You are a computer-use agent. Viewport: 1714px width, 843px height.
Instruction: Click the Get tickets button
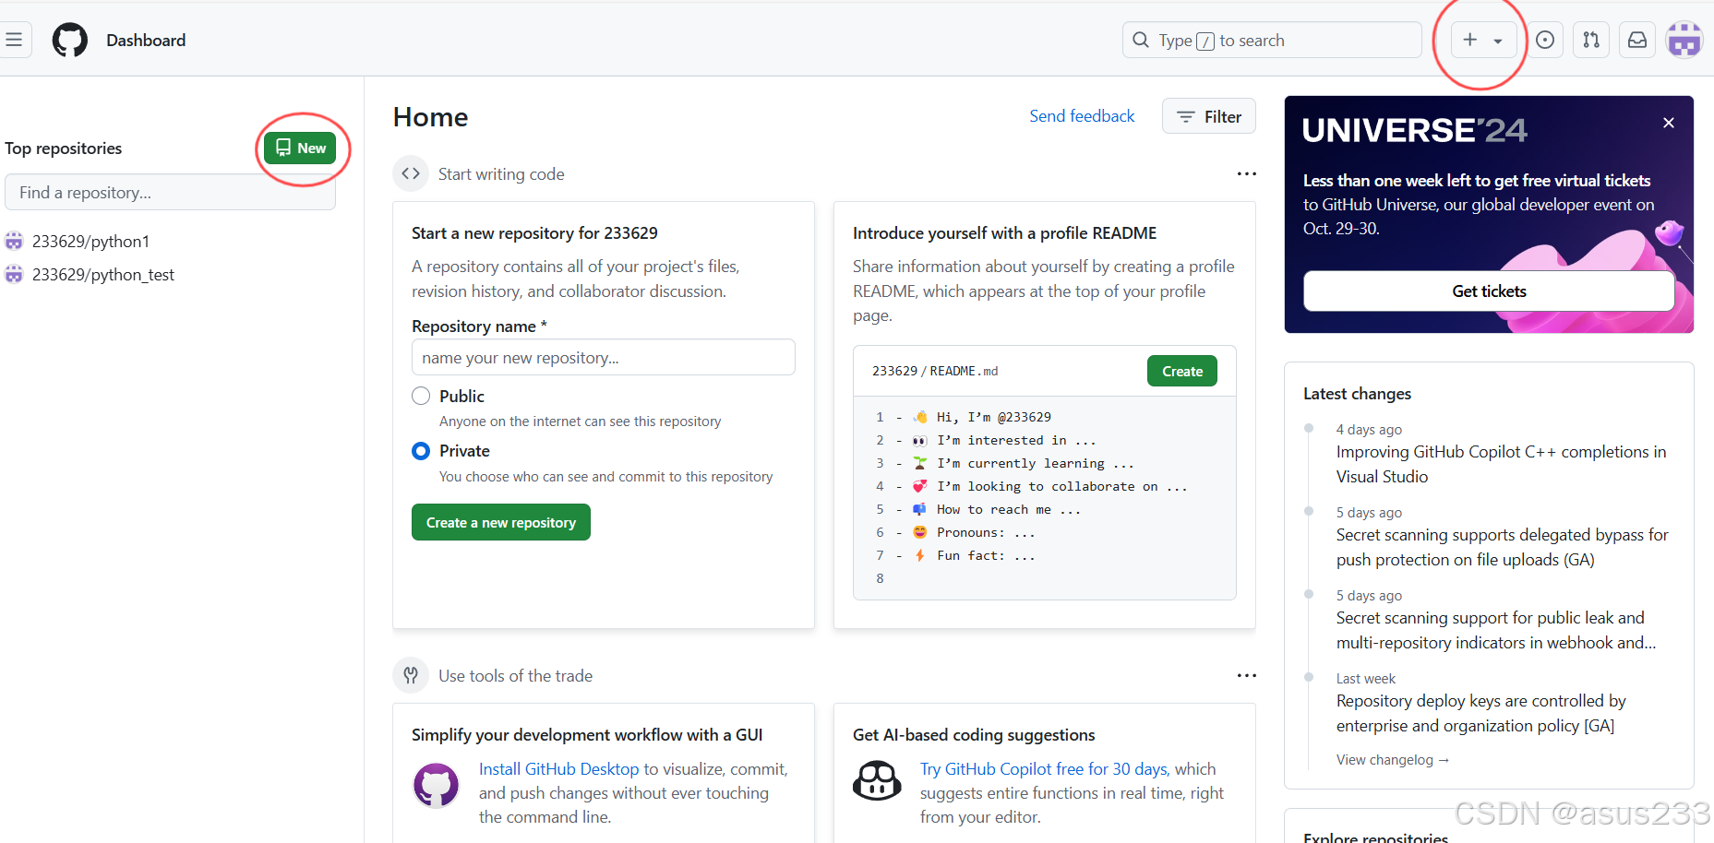1489,291
